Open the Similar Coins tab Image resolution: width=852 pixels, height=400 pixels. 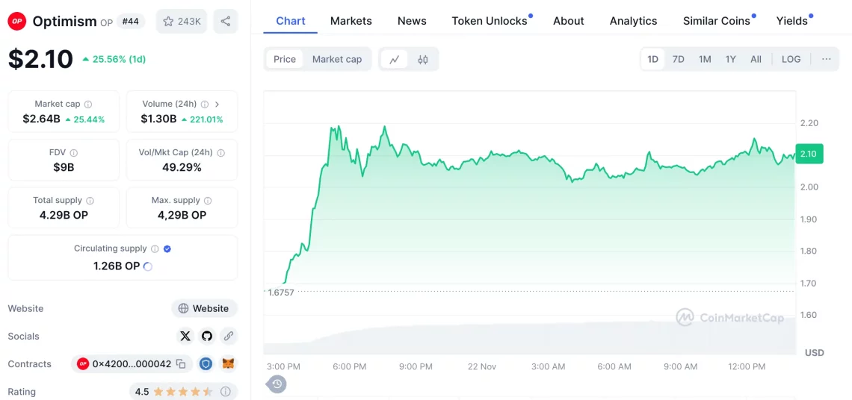(x=717, y=21)
